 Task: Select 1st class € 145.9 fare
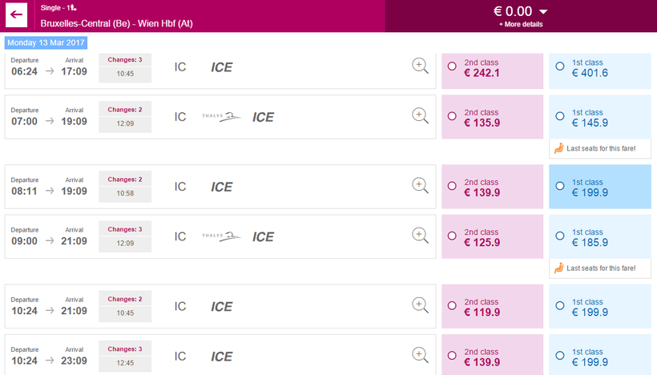point(559,117)
